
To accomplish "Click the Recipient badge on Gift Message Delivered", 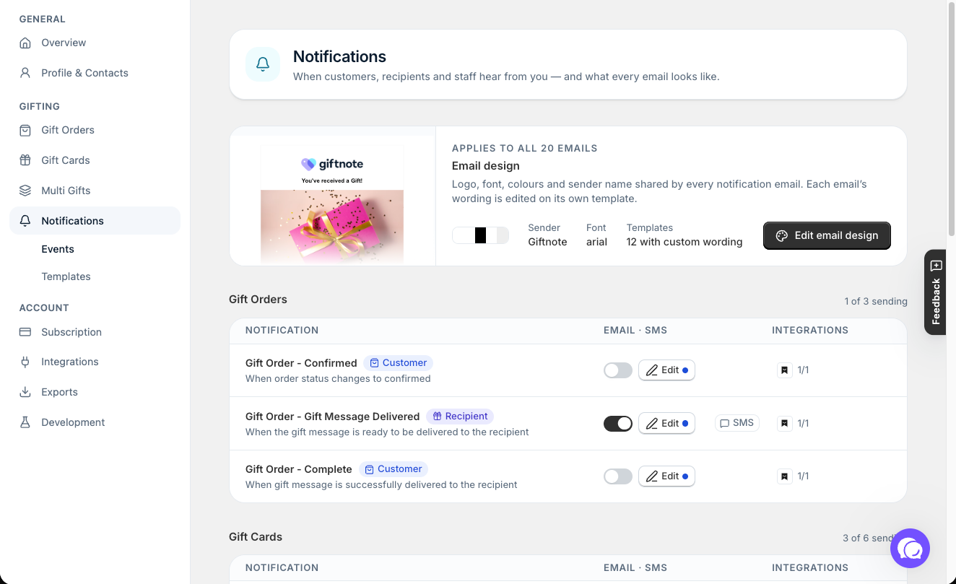I will [x=460, y=416].
